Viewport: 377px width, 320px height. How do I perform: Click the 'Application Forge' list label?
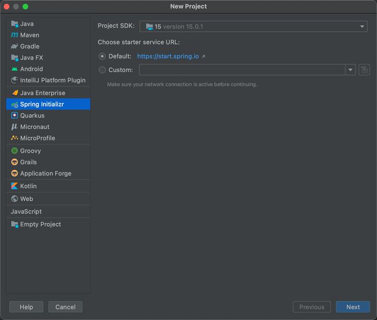point(46,173)
